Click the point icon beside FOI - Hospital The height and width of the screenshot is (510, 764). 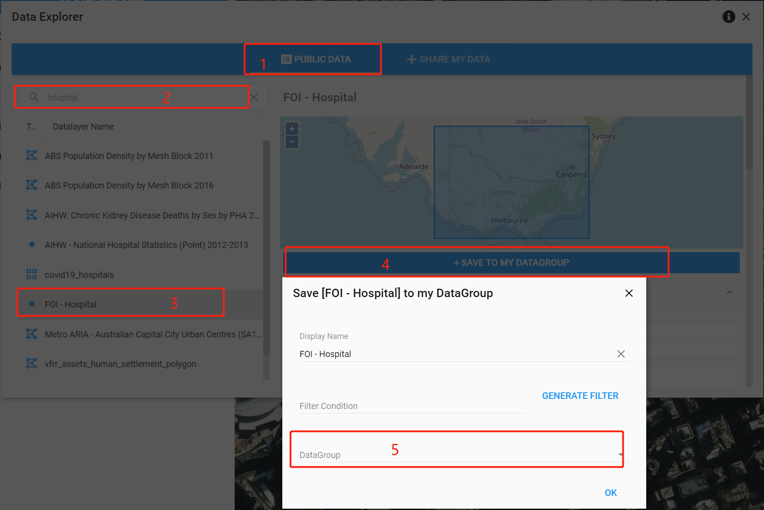point(31,304)
